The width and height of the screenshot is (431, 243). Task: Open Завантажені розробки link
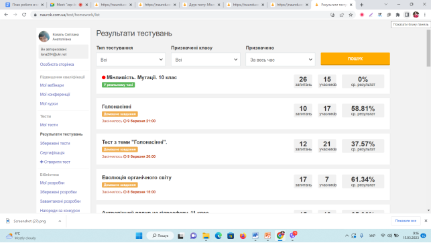(x=60, y=201)
